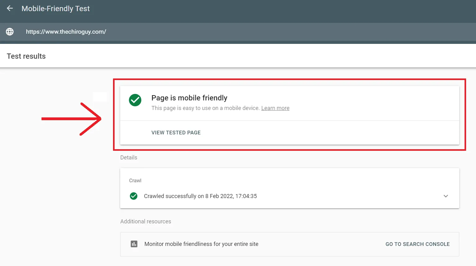The width and height of the screenshot is (476, 266).
Task: Click the globe icon beside URL
Action: pos(10,32)
